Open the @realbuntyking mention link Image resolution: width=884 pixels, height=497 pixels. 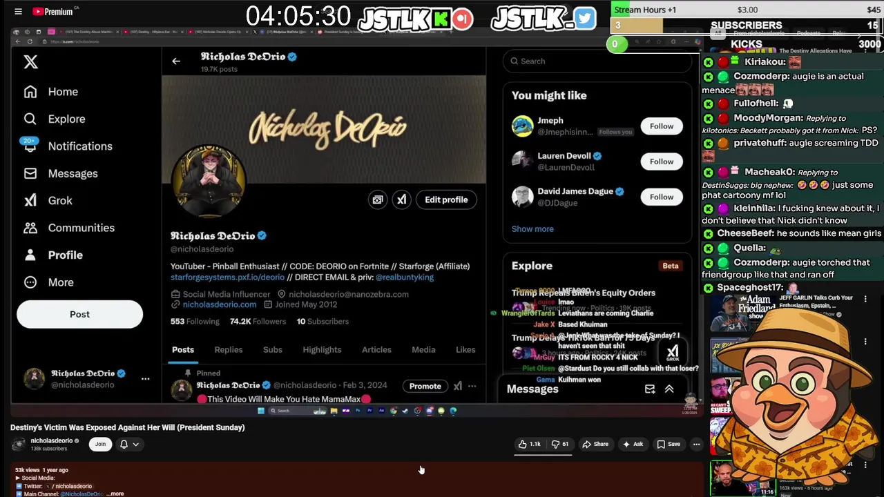pos(405,277)
